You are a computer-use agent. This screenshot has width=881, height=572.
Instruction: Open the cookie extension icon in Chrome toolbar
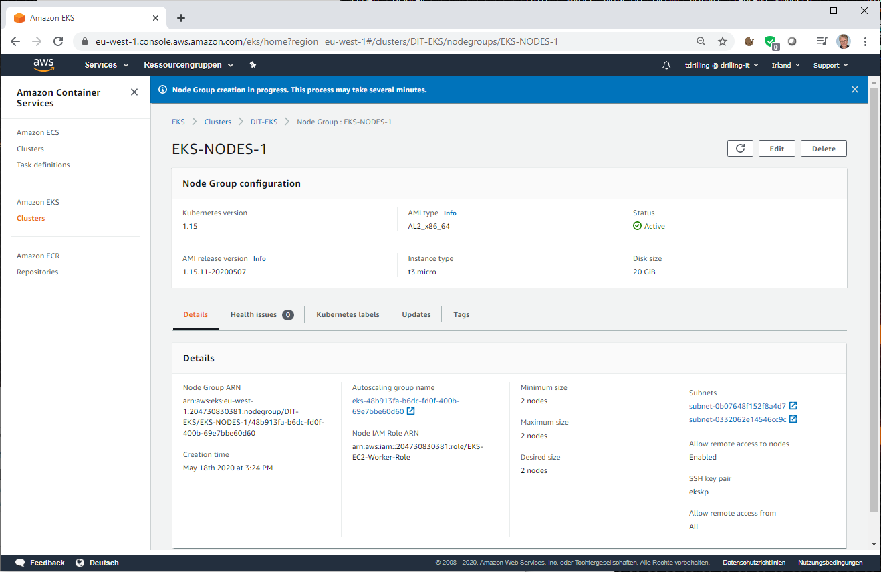click(749, 41)
